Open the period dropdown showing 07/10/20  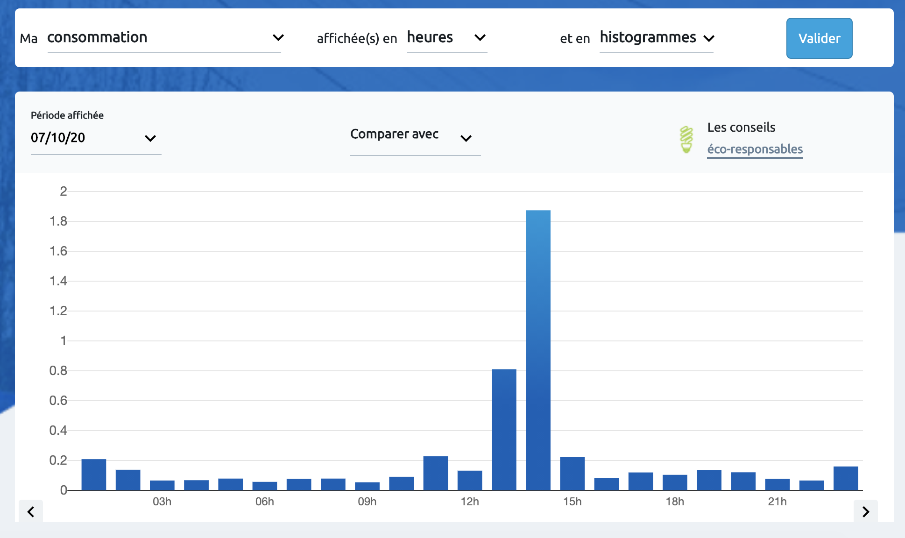click(96, 138)
